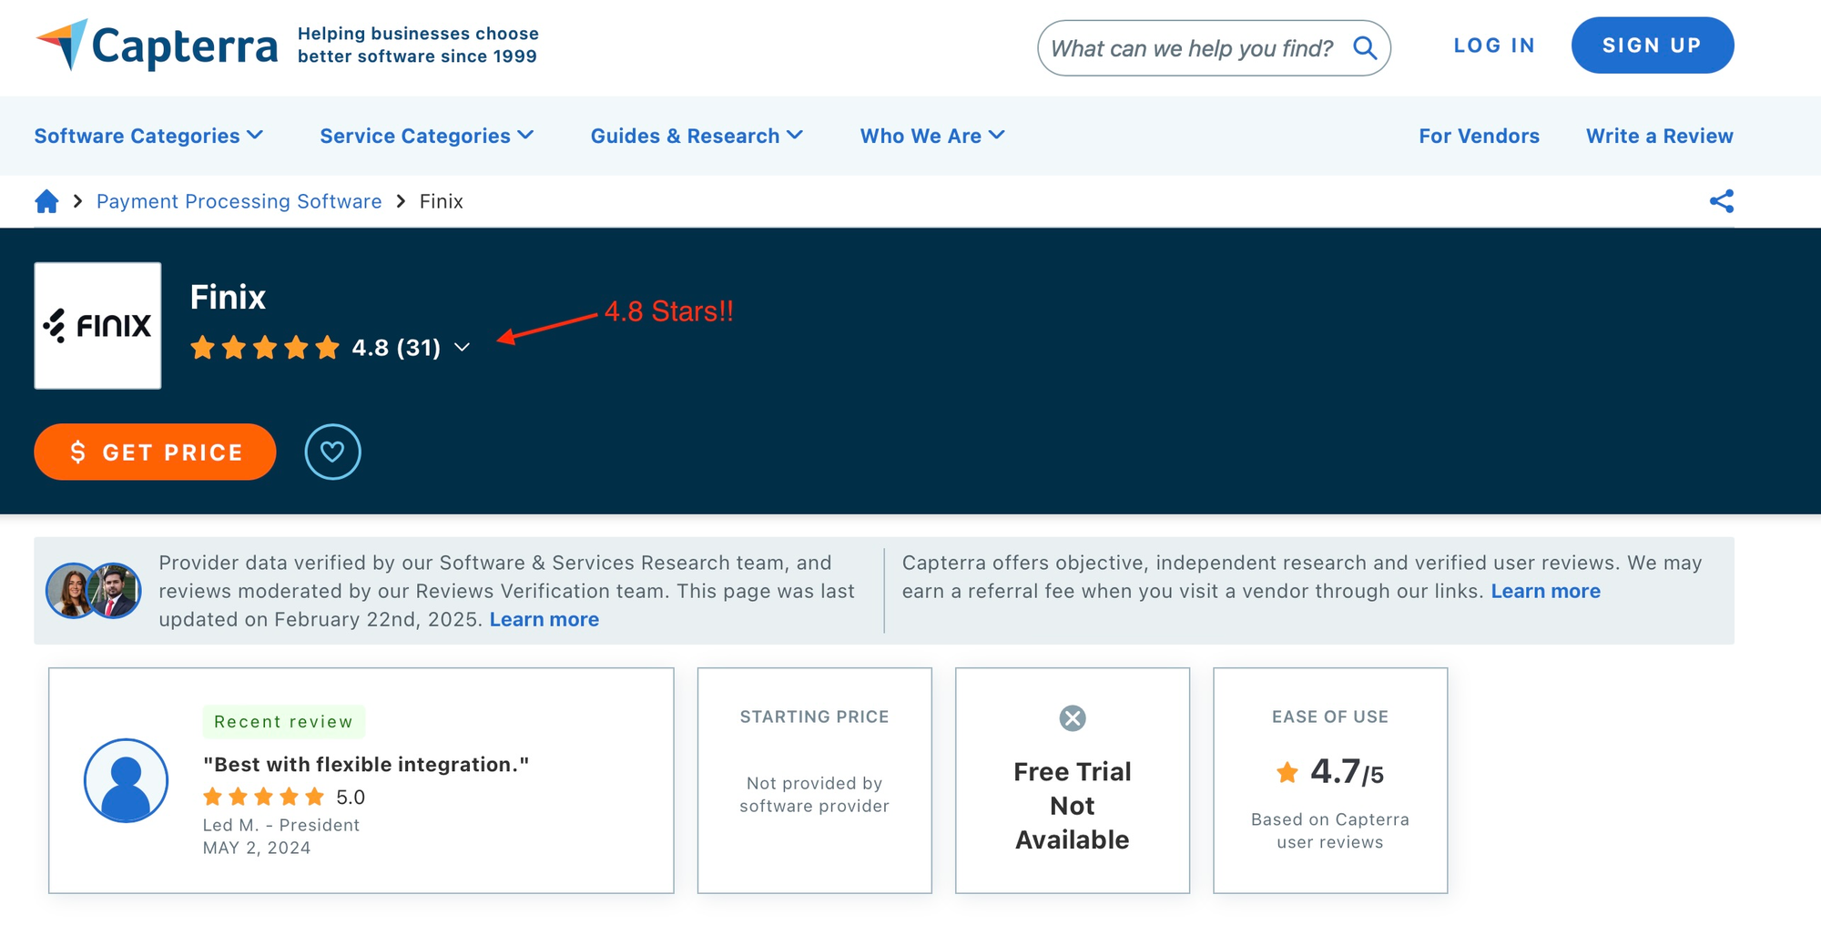This screenshot has width=1821, height=925.
Task: Click the STARTING PRICE label
Action: [815, 717]
